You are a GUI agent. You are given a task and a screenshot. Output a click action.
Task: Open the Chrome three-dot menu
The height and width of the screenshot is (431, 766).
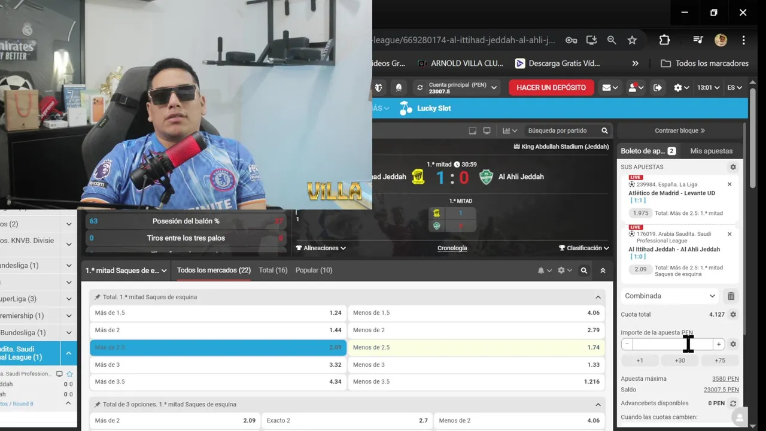click(x=743, y=40)
